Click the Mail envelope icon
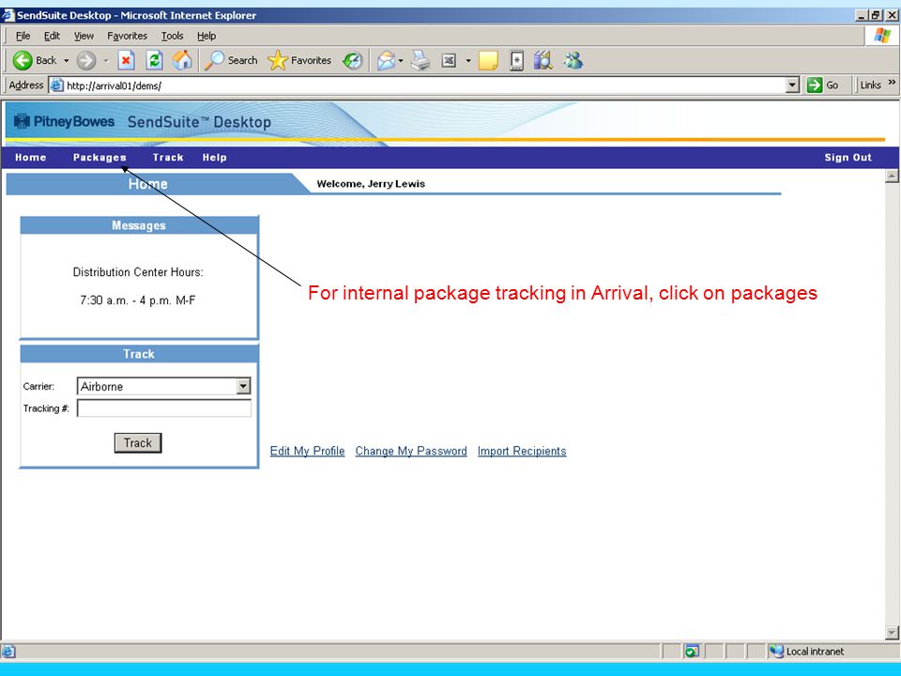901x676 pixels. pyautogui.click(x=386, y=60)
